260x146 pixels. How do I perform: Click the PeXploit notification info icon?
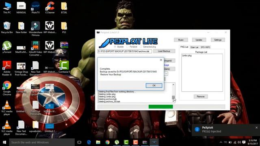pos(197,129)
